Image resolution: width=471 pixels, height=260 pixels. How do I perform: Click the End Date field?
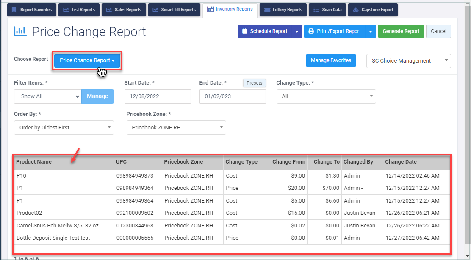point(233,96)
